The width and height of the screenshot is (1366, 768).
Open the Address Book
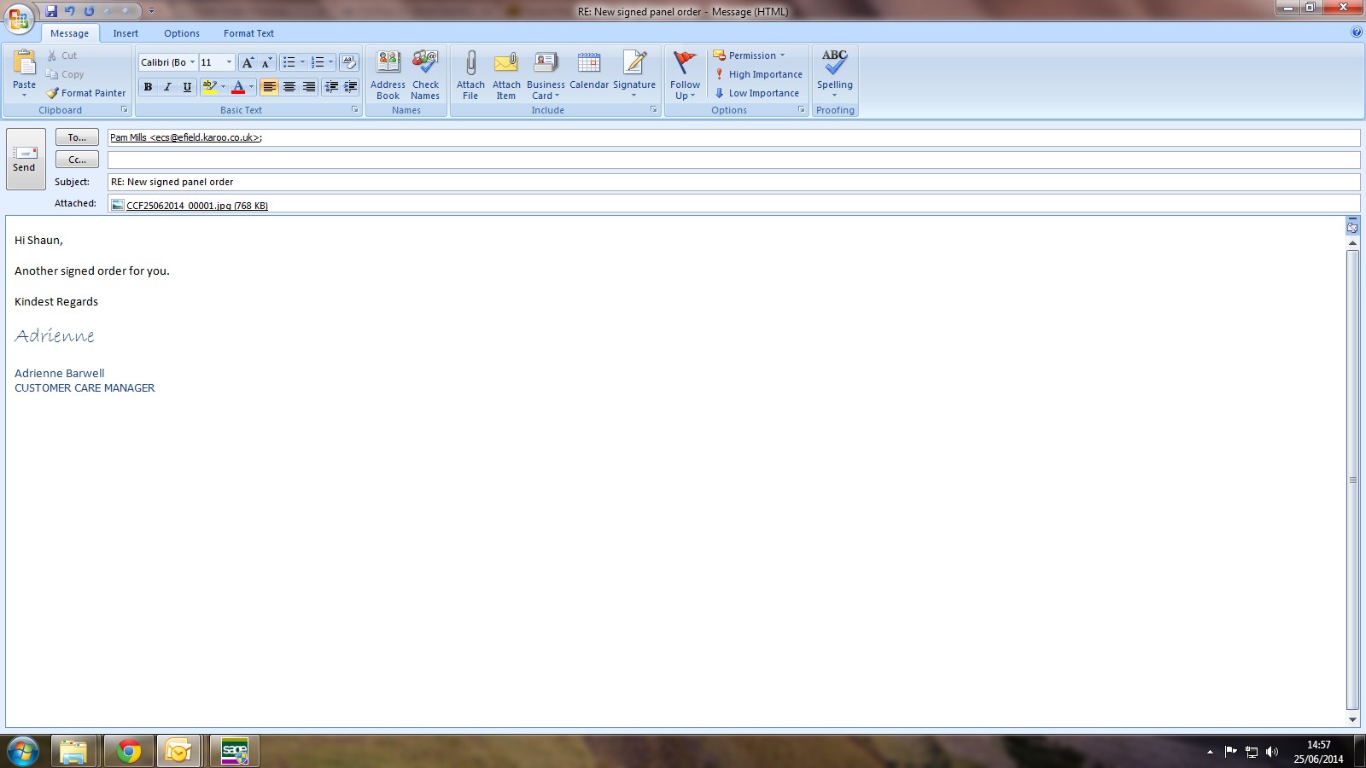click(388, 74)
